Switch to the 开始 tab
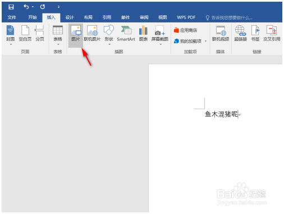 click(32, 17)
